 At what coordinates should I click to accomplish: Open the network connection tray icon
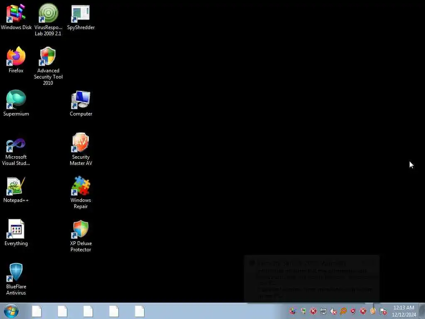[x=323, y=311]
